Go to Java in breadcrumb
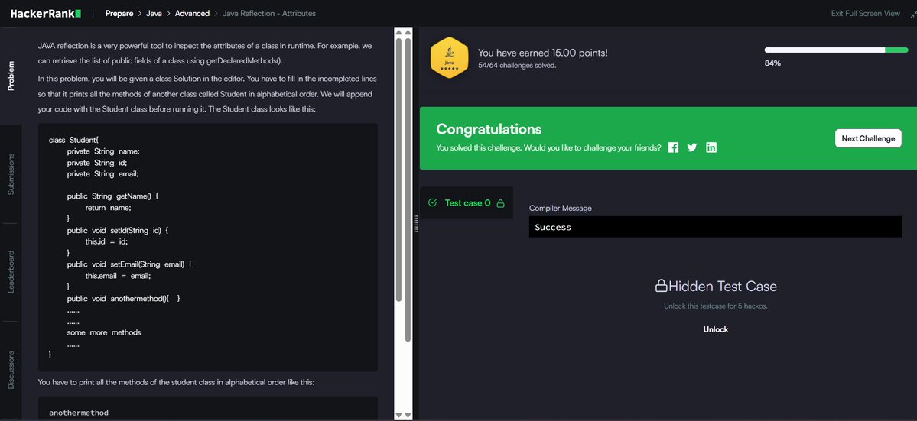917x421 pixels. (x=154, y=14)
